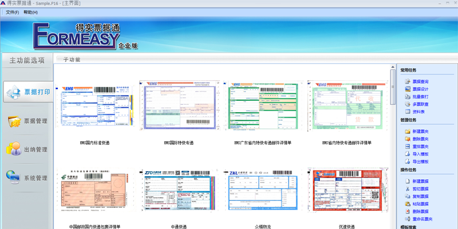Select the EMS国内标准快递 template thumbnail

pos(95,106)
